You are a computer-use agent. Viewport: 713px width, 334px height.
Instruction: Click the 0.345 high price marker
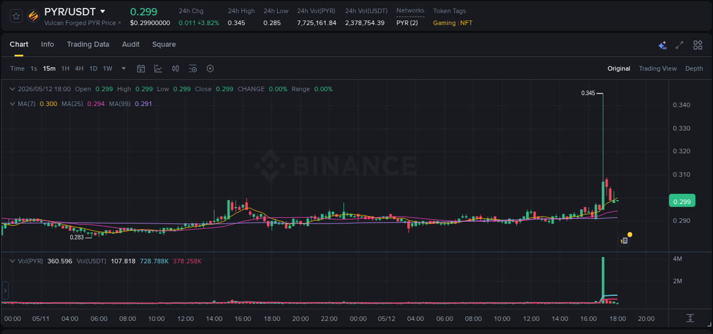(588, 93)
